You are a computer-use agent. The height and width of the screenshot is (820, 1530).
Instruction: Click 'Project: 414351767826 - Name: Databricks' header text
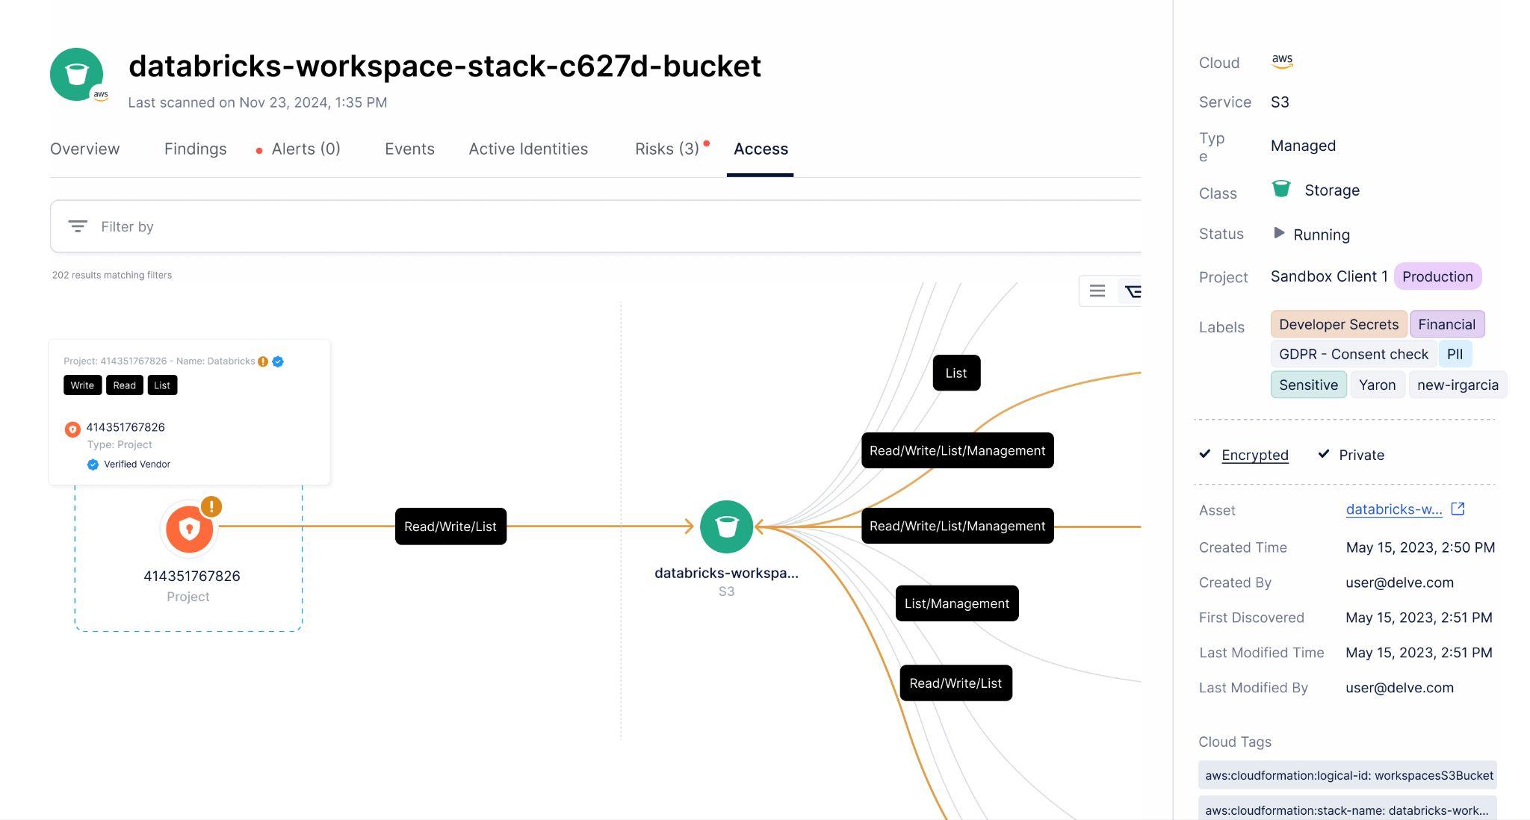click(159, 361)
